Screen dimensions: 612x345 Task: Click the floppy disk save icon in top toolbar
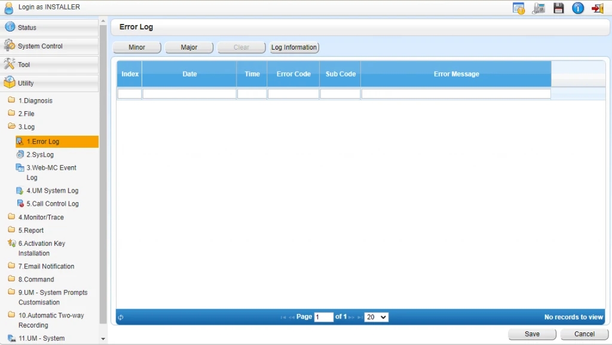[x=559, y=8]
